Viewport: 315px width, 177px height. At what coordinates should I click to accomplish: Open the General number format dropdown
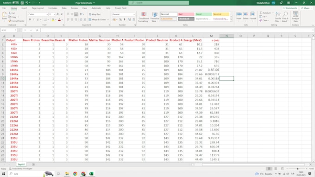click(x=134, y=14)
